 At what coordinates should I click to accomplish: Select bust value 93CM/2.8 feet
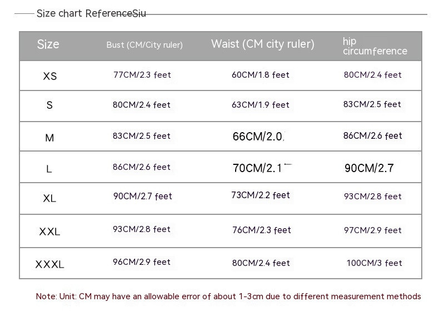coord(142,229)
